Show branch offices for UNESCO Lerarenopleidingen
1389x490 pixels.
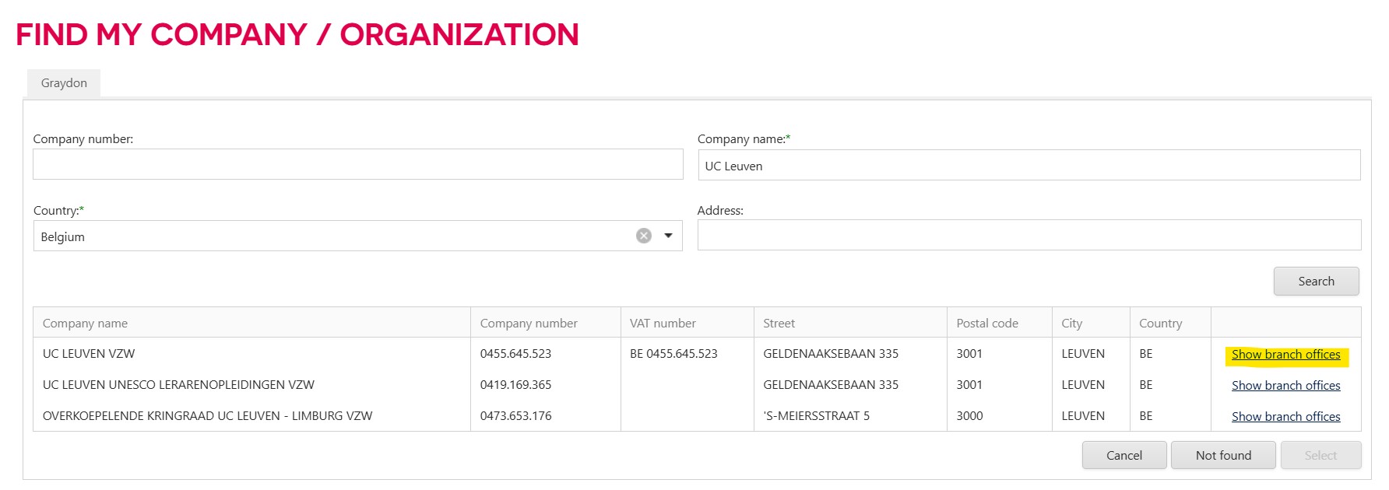[x=1285, y=386]
